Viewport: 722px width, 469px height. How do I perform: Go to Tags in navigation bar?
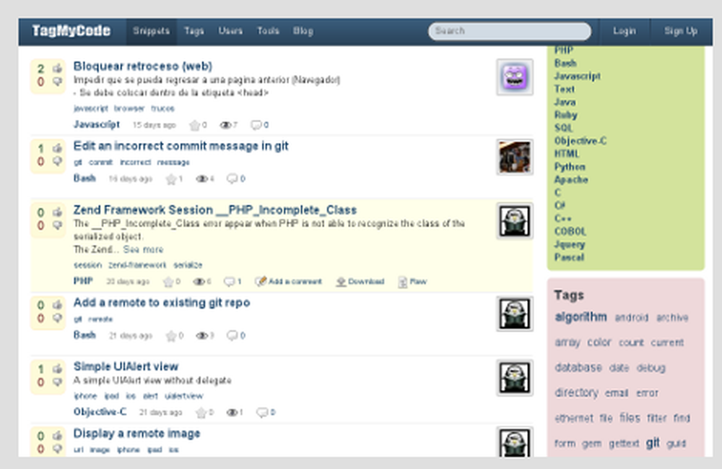(x=193, y=31)
